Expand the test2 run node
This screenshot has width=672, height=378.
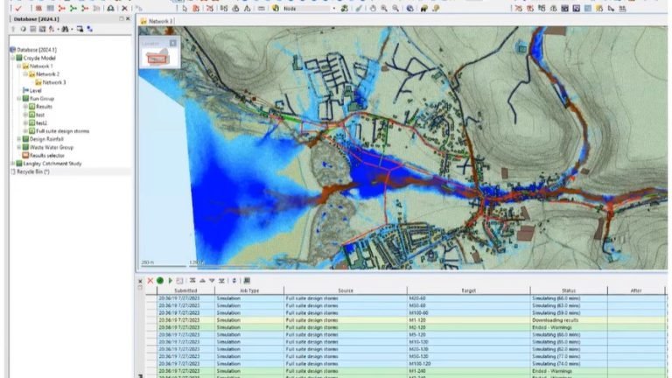pyautogui.click(x=25, y=123)
